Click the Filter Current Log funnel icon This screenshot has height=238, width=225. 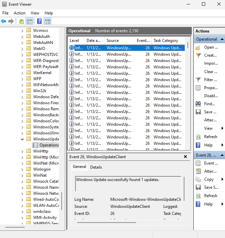click(198, 80)
